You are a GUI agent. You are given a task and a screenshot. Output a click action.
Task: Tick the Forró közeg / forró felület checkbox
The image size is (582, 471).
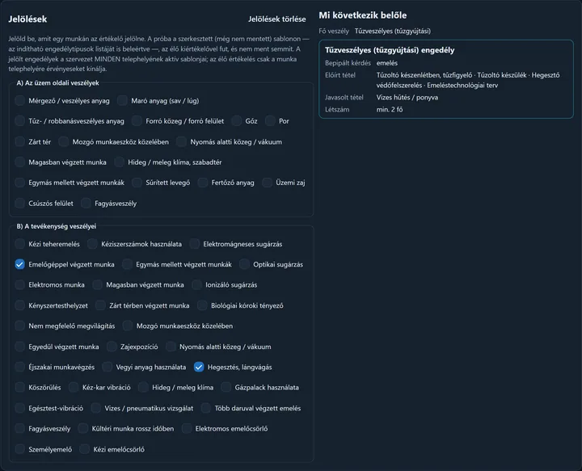(137, 121)
